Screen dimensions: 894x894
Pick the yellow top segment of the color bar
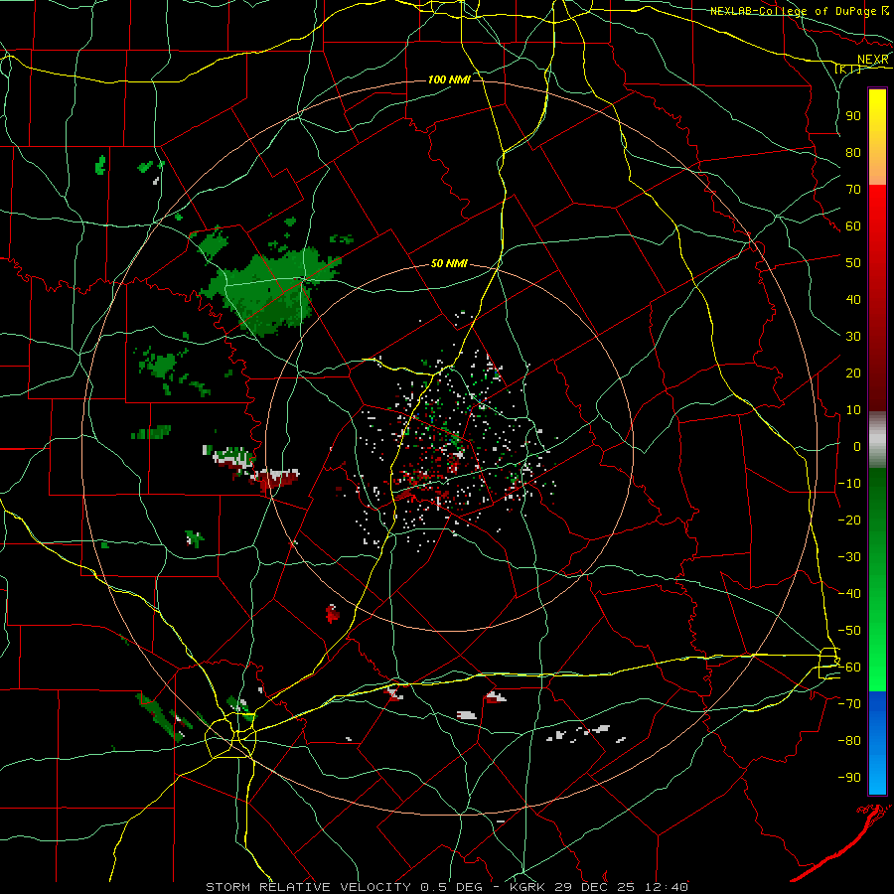tap(877, 137)
